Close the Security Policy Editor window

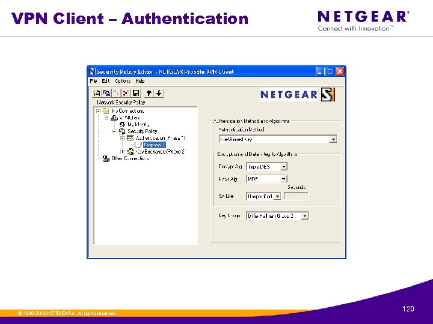coord(340,72)
